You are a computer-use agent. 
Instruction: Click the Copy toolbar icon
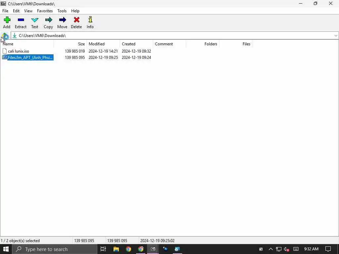click(x=48, y=20)
